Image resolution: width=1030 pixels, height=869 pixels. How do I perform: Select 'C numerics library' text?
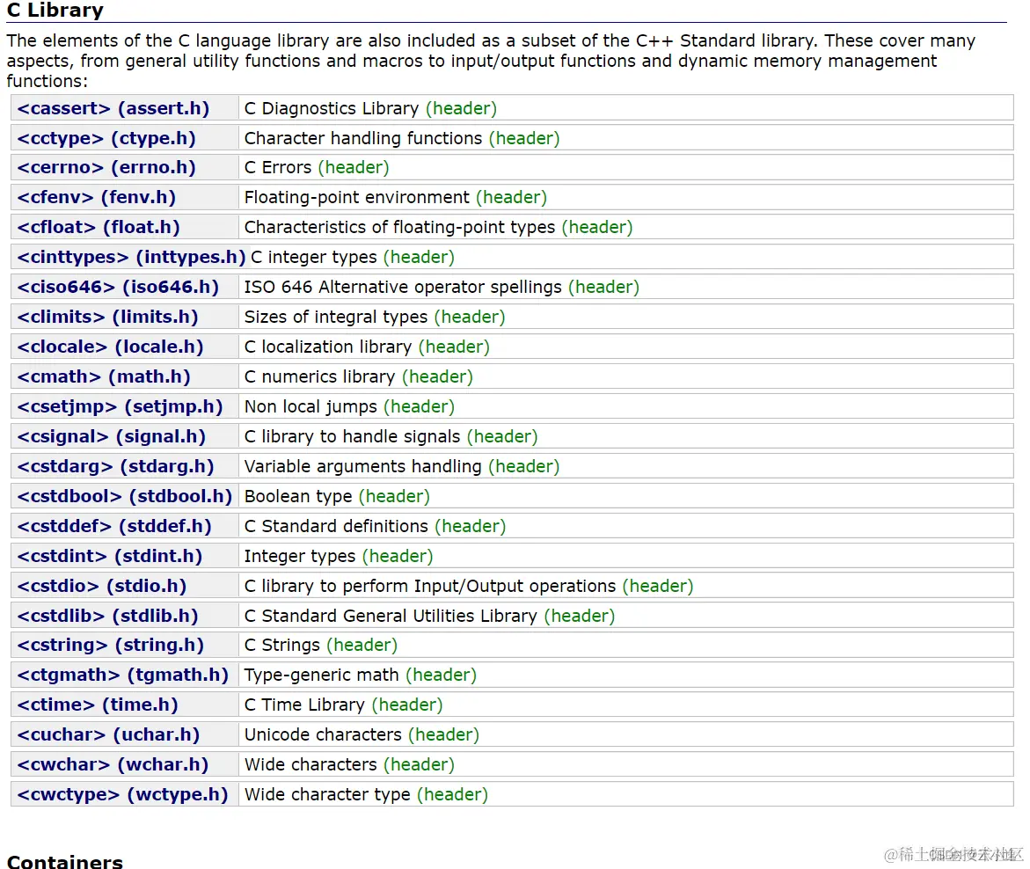pyautogui.click(x=319, y=377)
